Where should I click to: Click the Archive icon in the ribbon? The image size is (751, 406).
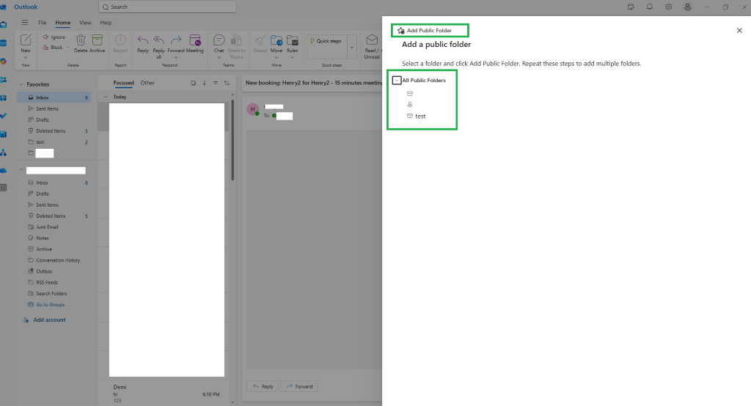(98, 40)
